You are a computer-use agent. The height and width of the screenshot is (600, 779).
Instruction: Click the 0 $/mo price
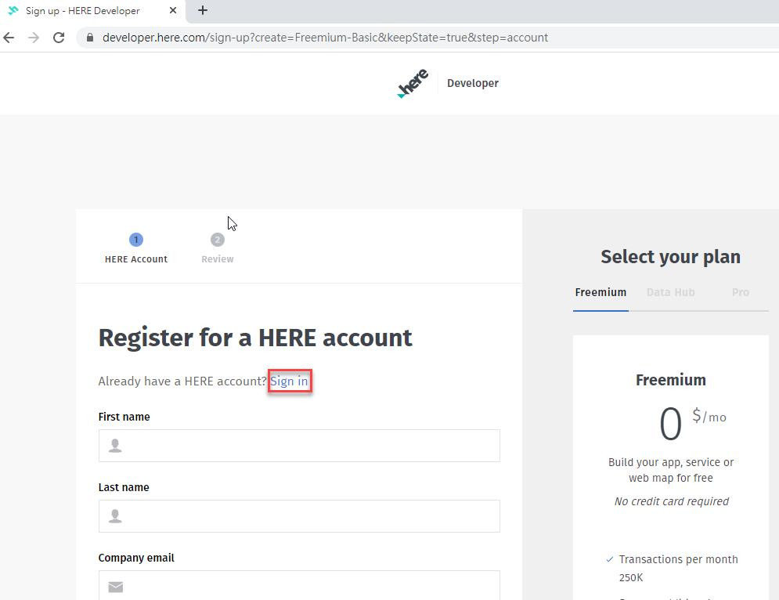(693, 423)
